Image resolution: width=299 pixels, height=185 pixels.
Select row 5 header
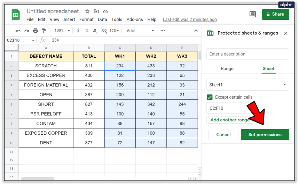11,95
